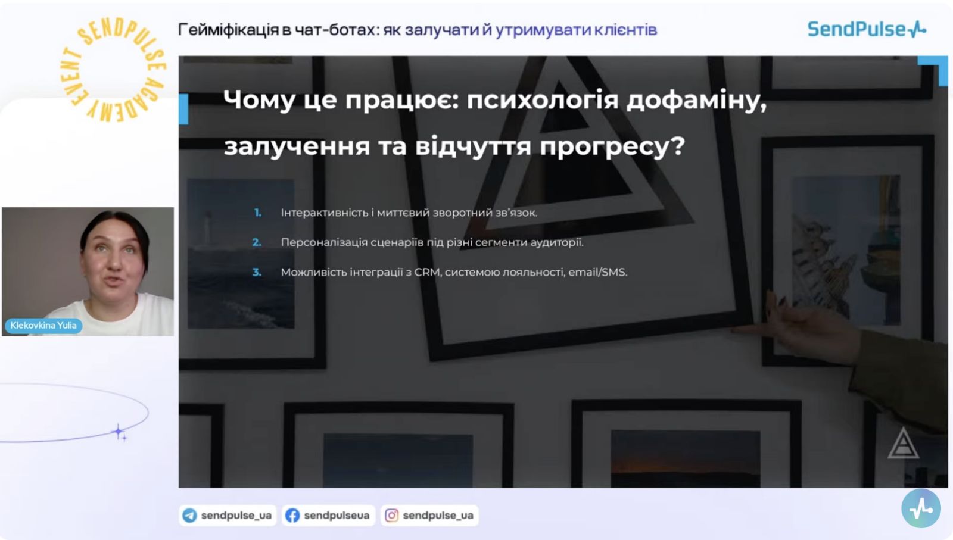Click the Klekovkina Yulia name label
Viewport: 953px width, 540px height.
pyautogui.click(x=43, y=326)
